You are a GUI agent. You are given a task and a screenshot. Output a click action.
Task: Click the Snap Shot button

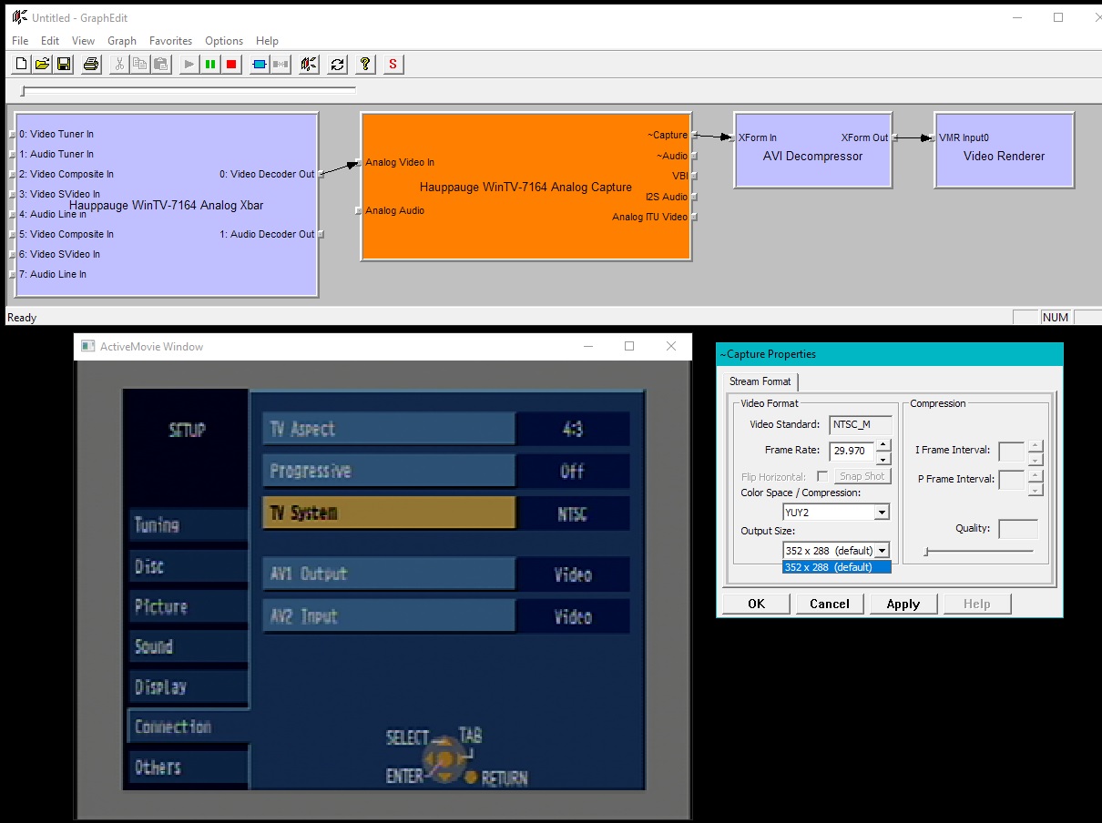coord(862,476)
